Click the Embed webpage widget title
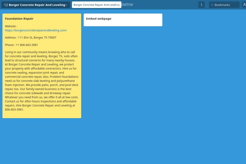 click(99, 18)
